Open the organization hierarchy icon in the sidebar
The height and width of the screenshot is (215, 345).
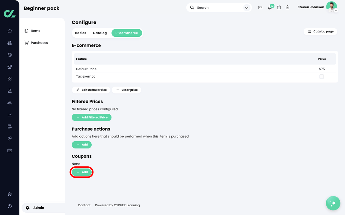[10, 103]
